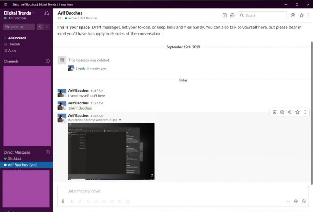Viewport: 313px width, 212px height.
Task: Toggle strikethrough formatting in composer
Action: tap(88, 201)
